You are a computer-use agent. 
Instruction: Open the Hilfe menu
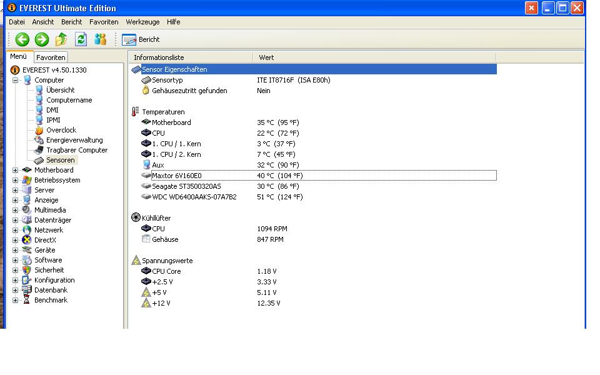173,22
